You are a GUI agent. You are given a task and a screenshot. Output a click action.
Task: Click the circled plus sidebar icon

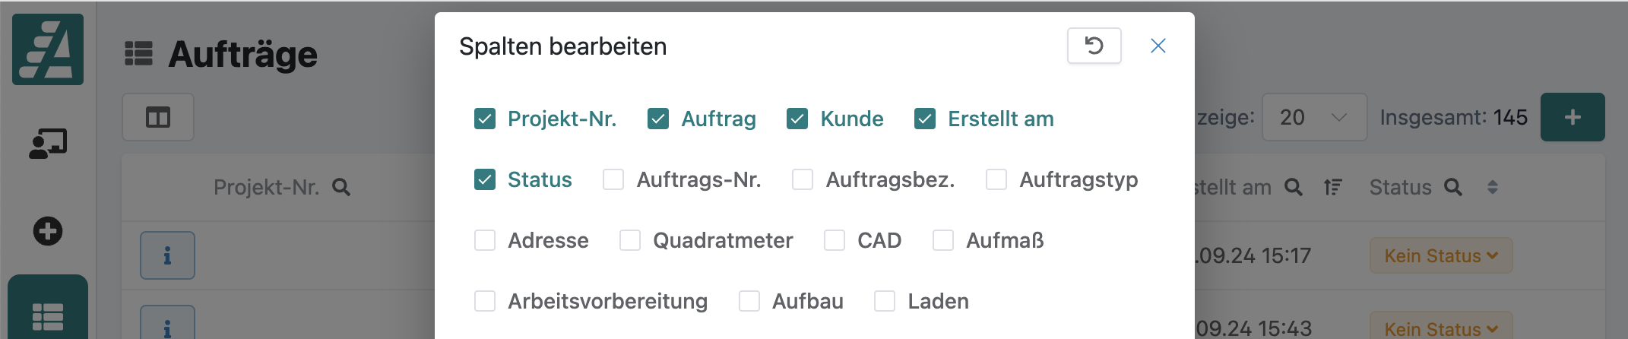click(48, 231)
